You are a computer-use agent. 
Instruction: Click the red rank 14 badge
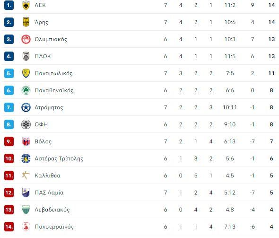pos(9,227)
